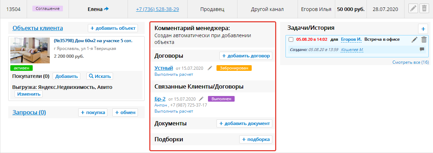Click the orange Забронирован status badge
Image resolution: width=433 pixels, height=153 pixels.
point(234,68)
